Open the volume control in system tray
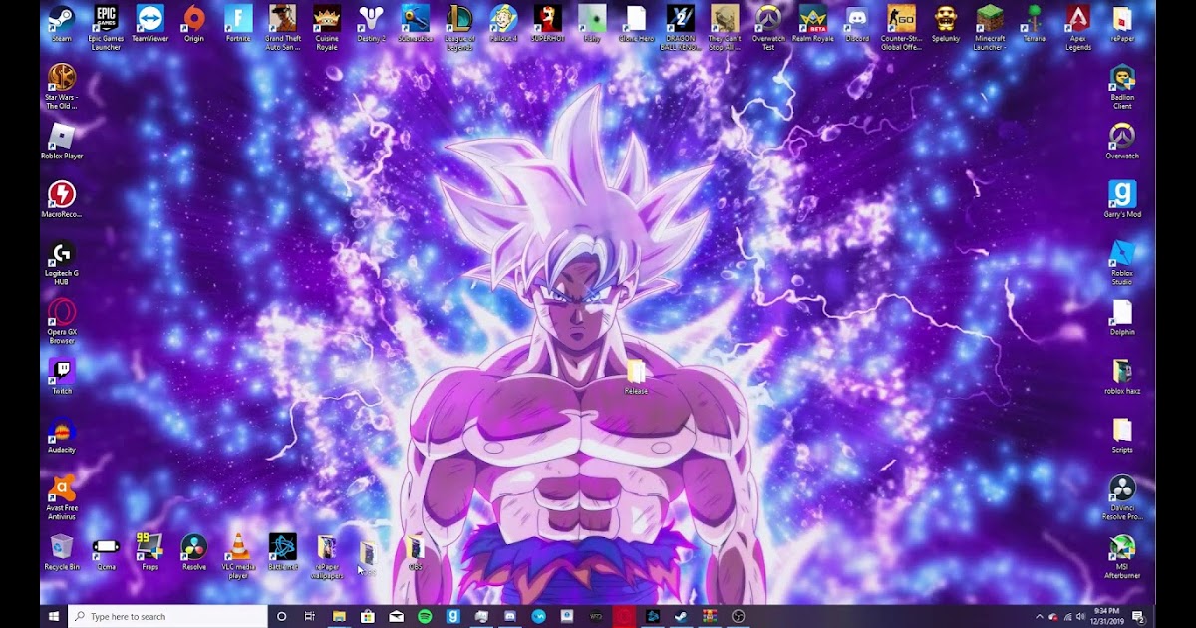This screenshot has height=628, width=1196. click(1080, 617)
